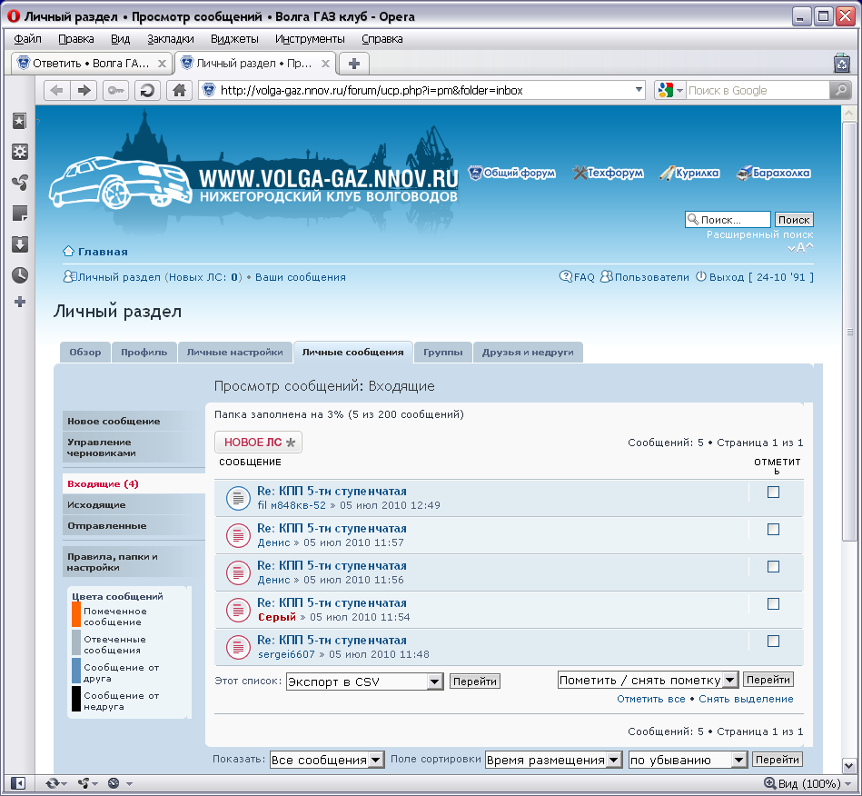
Task: Click the НОВОЕ ЛС button
Action: pos(259,443)
